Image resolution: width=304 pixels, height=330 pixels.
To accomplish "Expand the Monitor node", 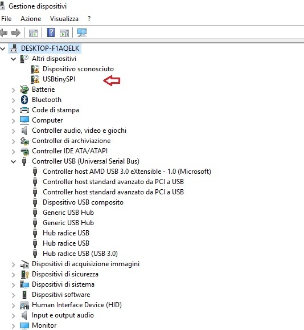I will coord(14,326).
